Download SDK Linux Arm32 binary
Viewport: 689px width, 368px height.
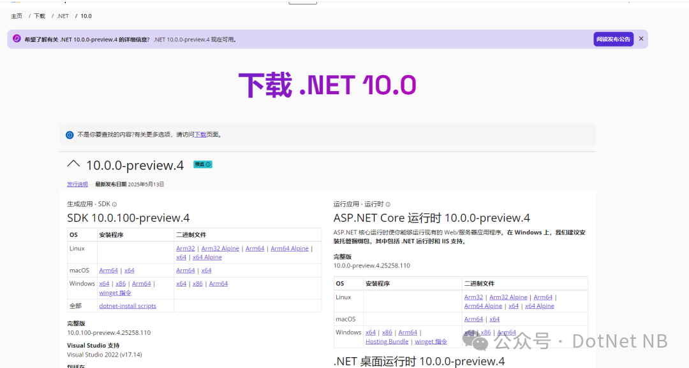coord(186,248)
